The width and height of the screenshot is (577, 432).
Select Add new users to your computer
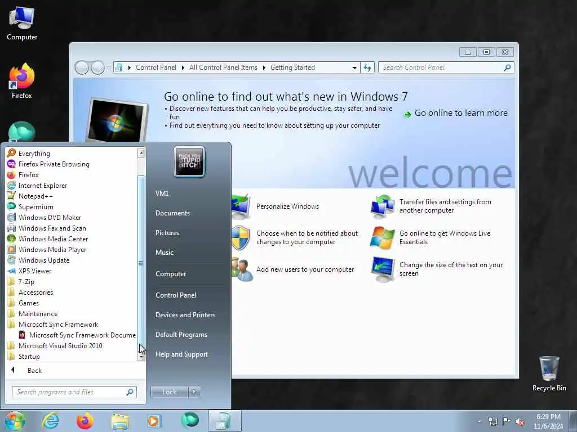[305, 269]
